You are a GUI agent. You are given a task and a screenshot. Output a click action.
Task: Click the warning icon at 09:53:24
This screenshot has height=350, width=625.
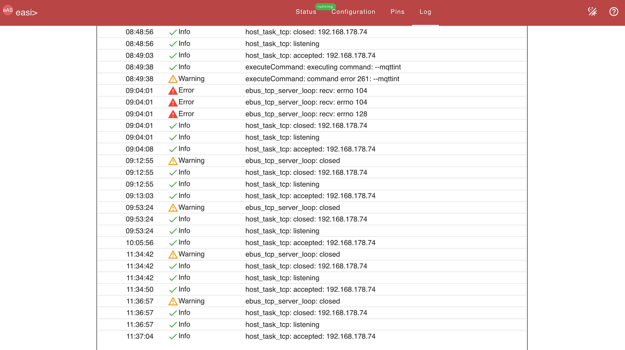pos(173,208)
